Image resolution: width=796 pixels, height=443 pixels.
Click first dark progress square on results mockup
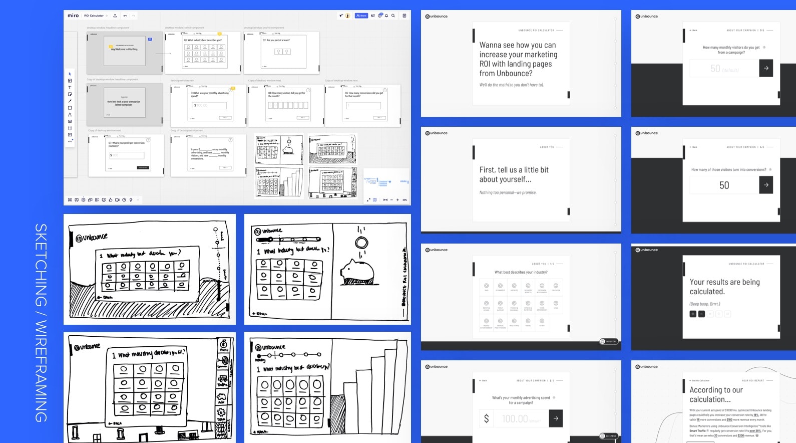click(693, 314)
